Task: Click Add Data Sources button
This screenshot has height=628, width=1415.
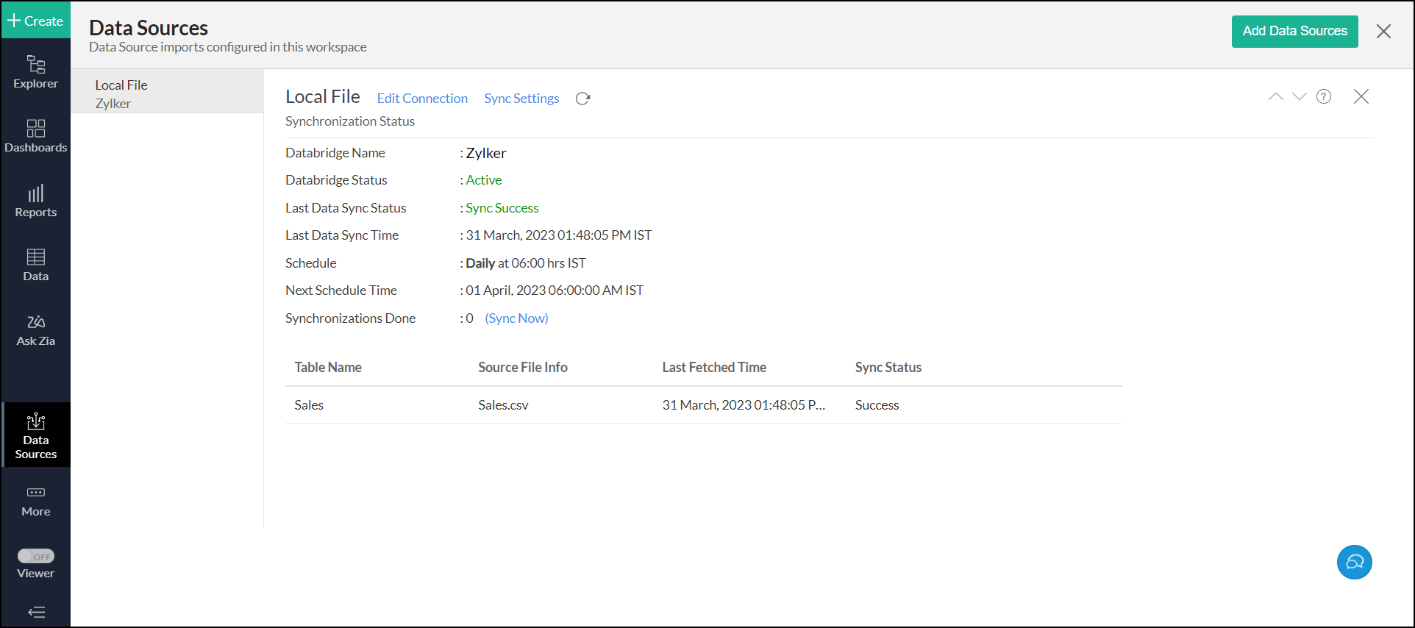Action: pos(1294,31)
